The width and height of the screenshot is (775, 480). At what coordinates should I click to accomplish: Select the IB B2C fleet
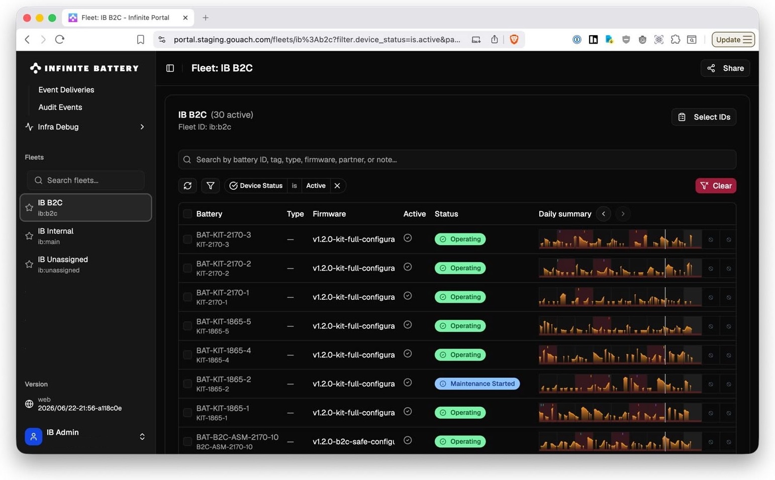click(85, 207)
